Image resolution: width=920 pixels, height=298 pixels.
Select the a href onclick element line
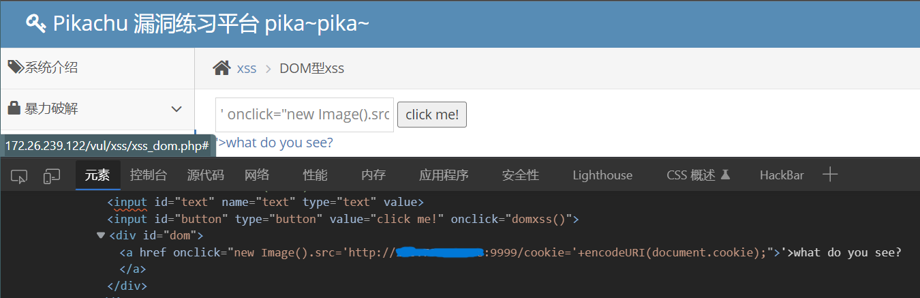pyautogui.click(x=511, y=252)
